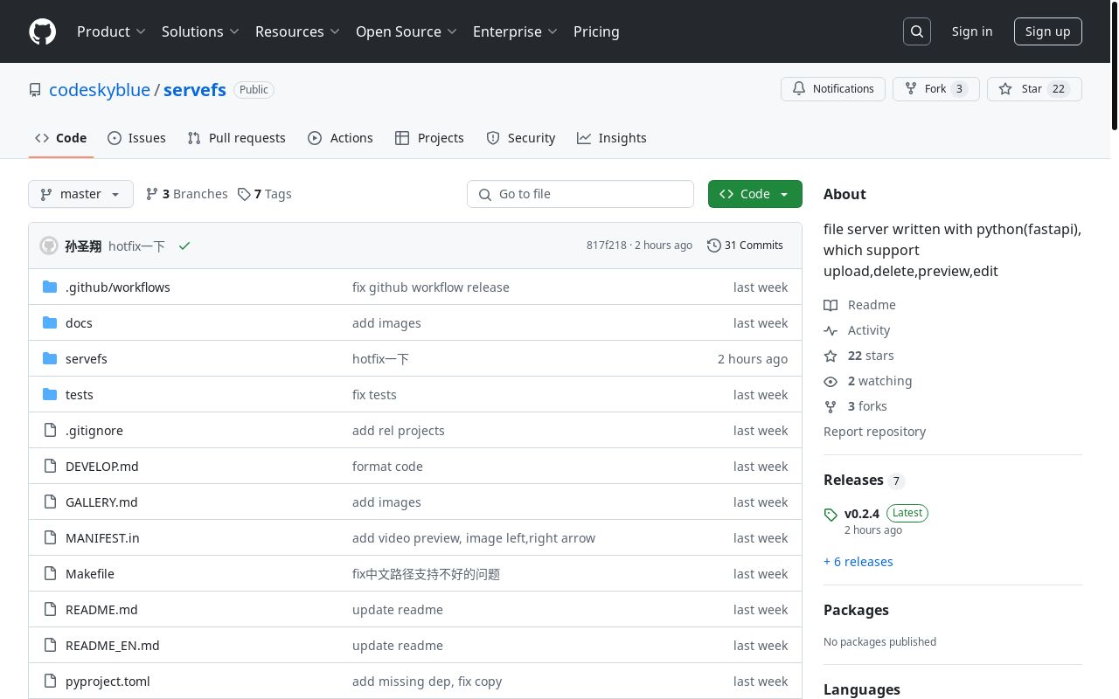
Task: Click the eye icon beside 2 watching
Action: pos(831,381)
